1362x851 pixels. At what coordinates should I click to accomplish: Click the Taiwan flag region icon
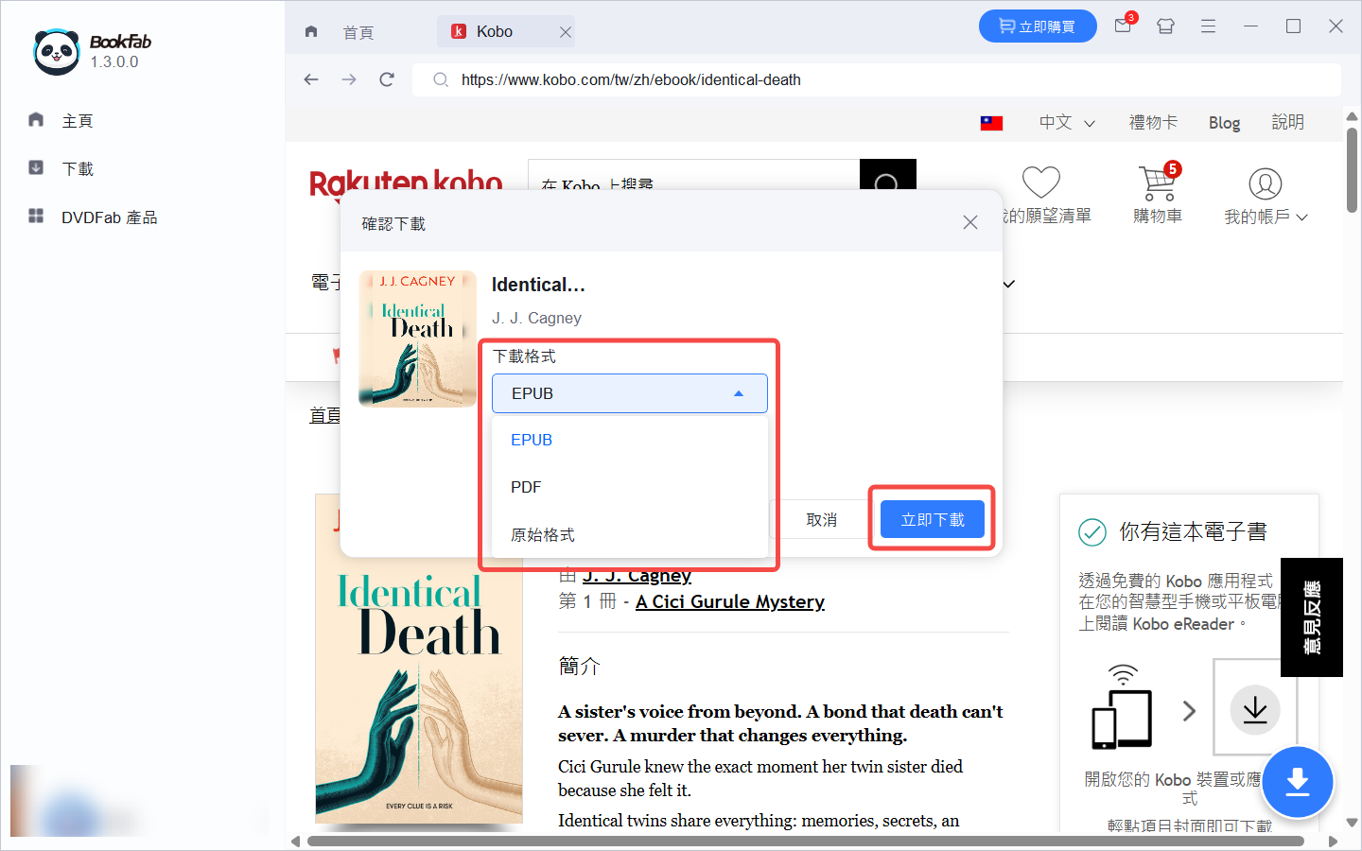click(991, 123)
